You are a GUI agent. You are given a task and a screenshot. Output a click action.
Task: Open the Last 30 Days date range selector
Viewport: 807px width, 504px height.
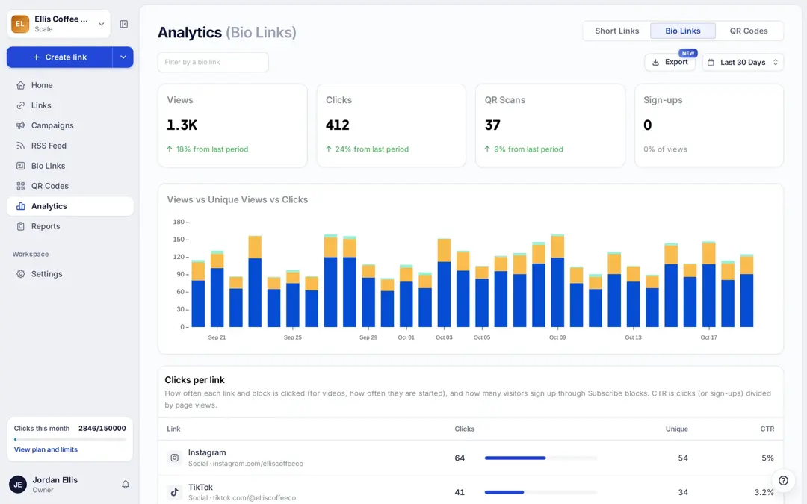tap(743, 62)
